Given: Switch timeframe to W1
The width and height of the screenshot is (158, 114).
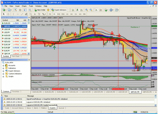Looking at the screenshot, I should (x=80, y=14).
